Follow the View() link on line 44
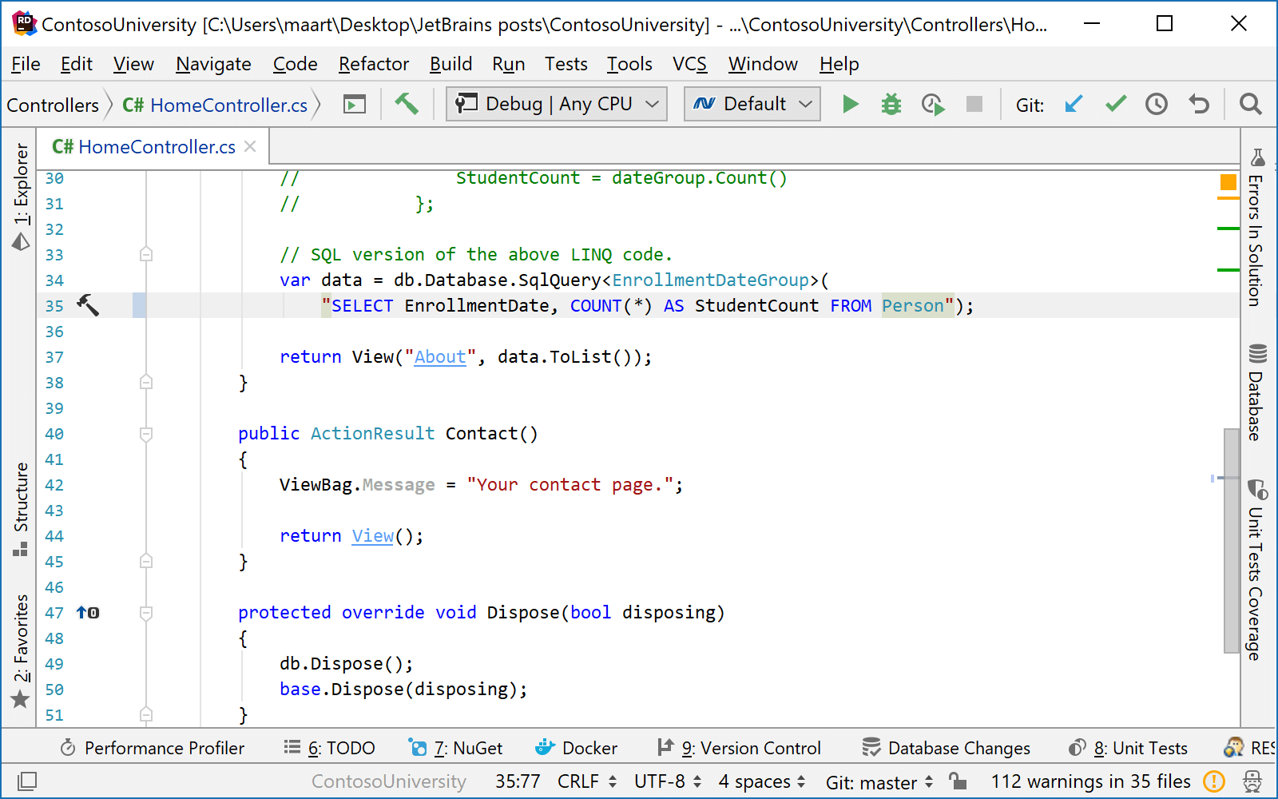This screenshot has height=799, width=1278. (x=373, y=536)
